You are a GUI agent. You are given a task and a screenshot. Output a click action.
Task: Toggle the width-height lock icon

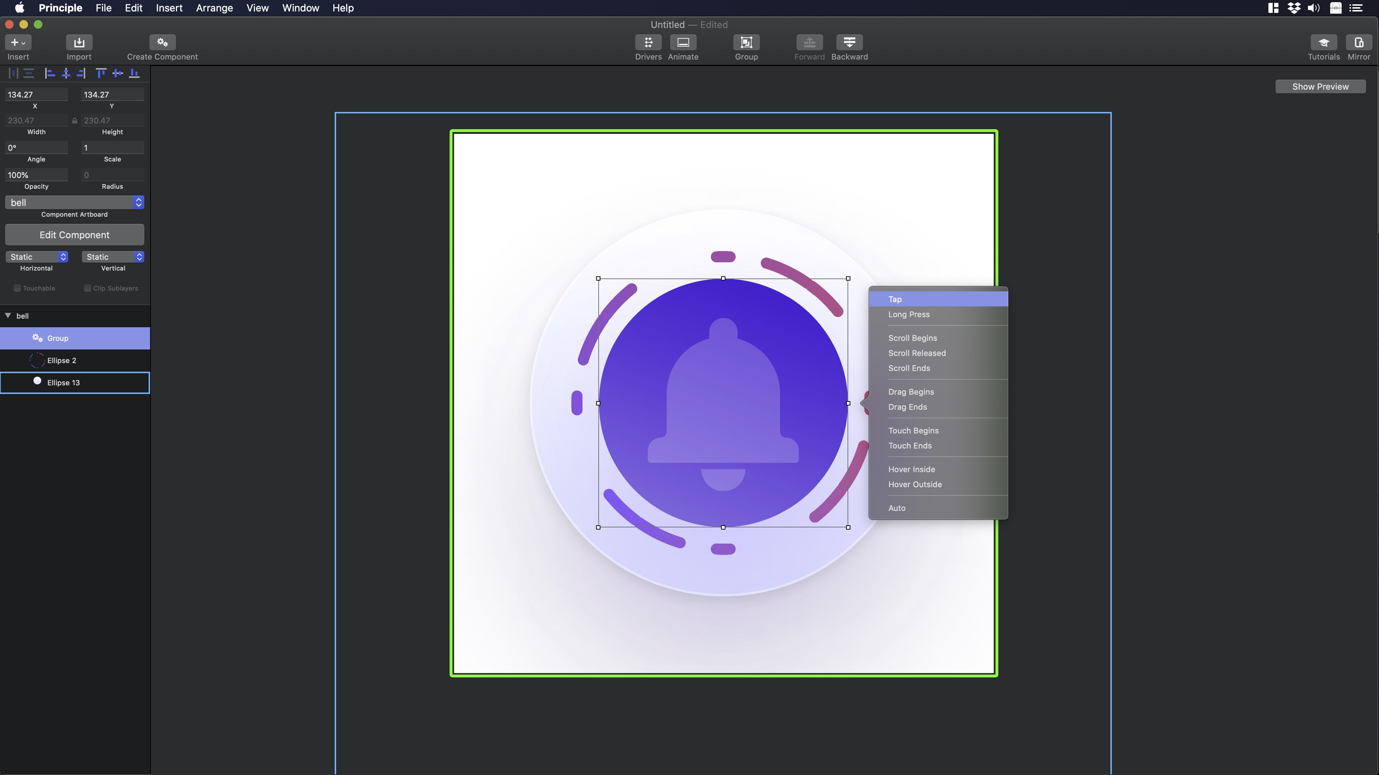coord(74,121)
